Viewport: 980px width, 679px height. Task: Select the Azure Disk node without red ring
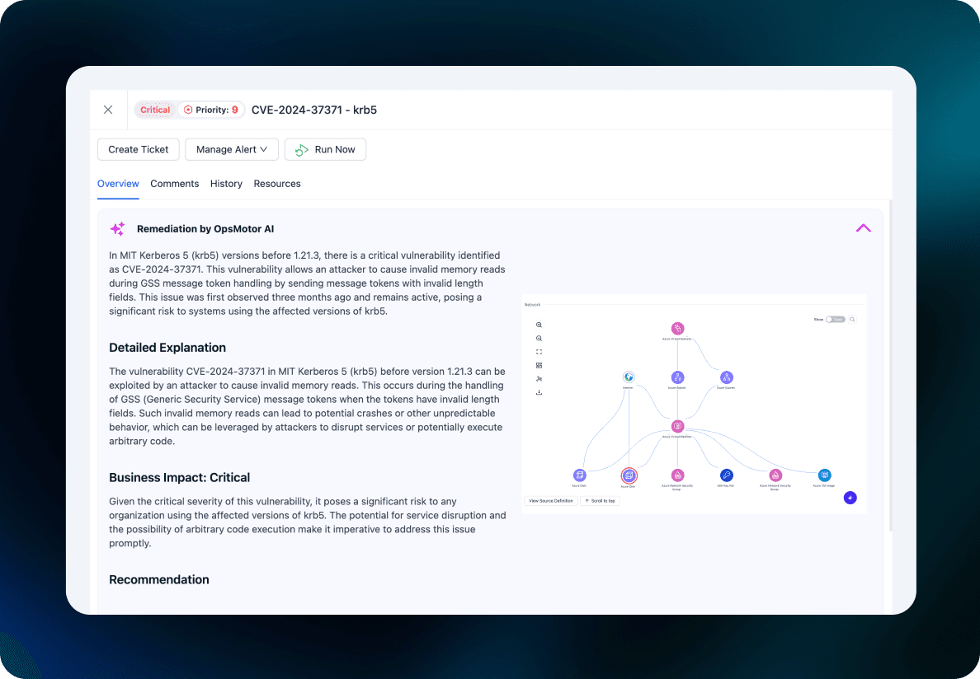(x=579, y=475)
